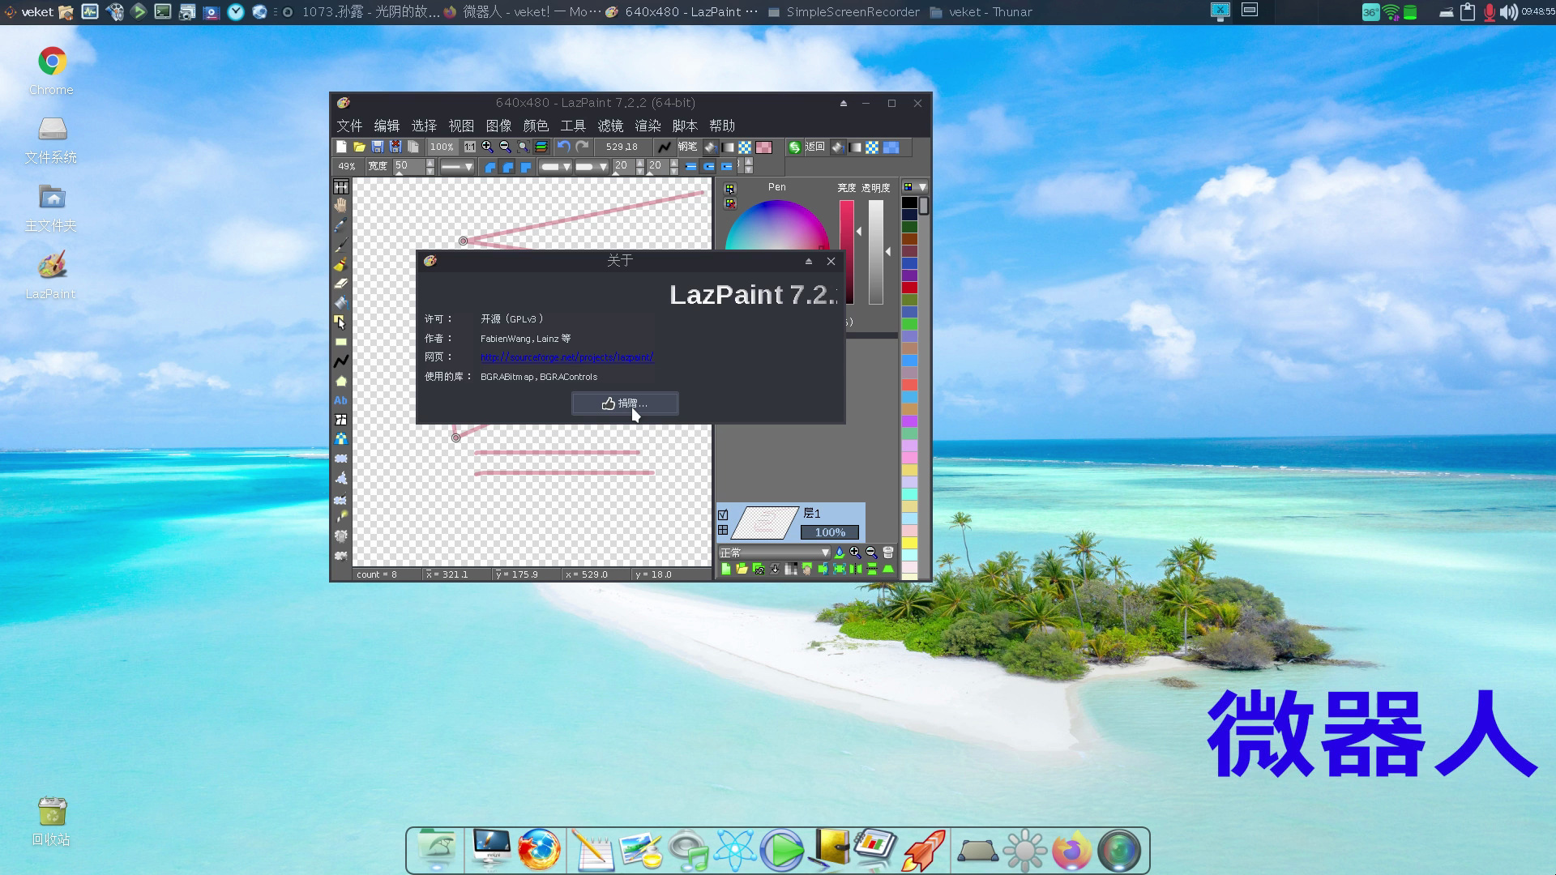Screen dimensions: 1556x875
Task: Open the 滤镜 menu
Action: pos(611,126)
